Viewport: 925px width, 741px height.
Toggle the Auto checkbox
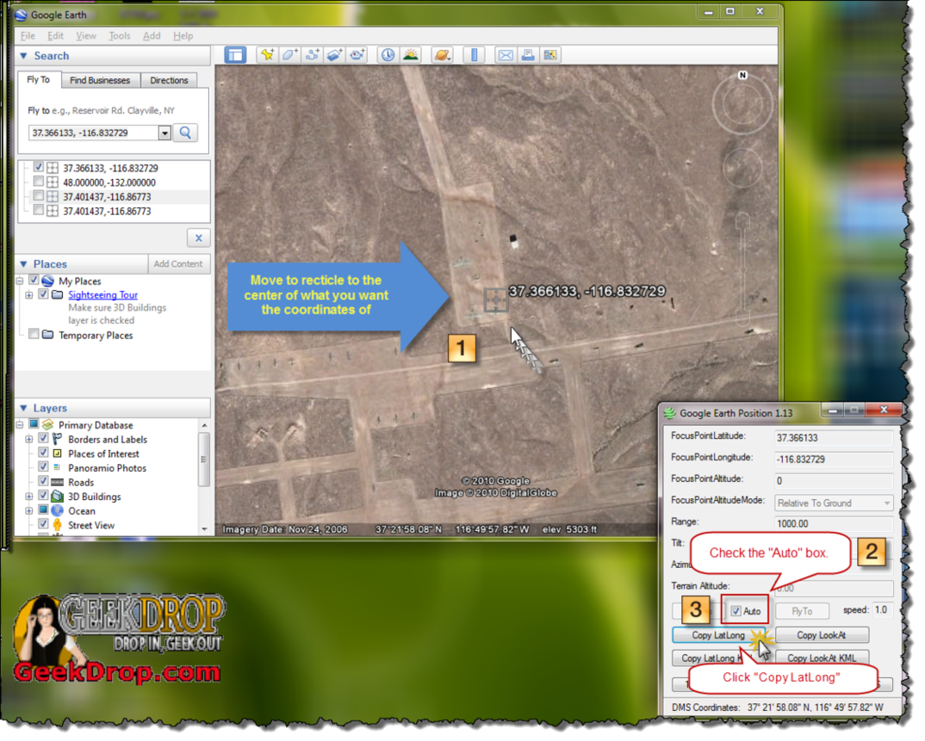pos(736,611)
